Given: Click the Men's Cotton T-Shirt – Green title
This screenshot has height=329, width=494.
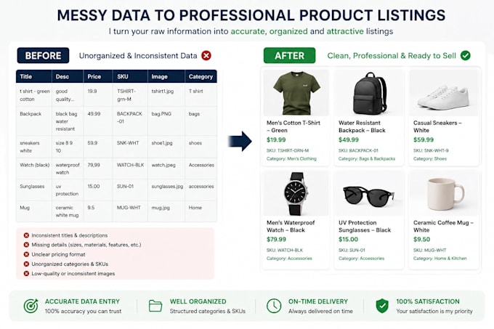Looking at the screenshot, I should tap(293, 126).
